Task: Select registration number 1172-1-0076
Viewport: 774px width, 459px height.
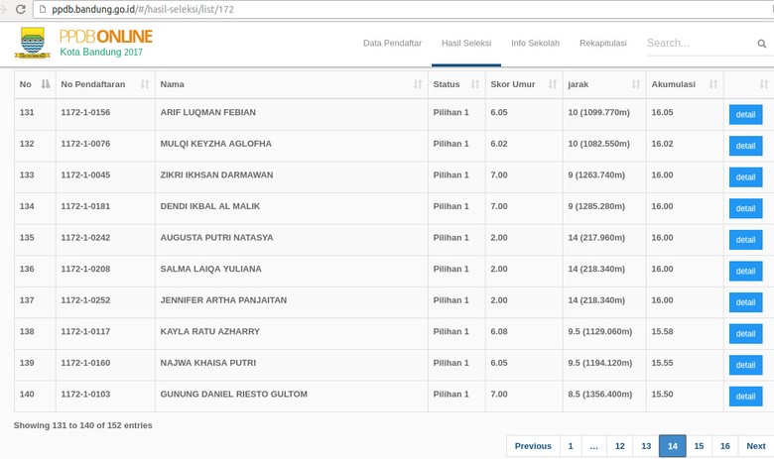Action: (85, 144)
